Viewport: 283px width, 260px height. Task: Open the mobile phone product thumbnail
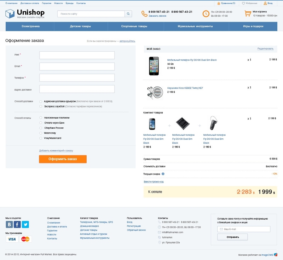(154, 66)
